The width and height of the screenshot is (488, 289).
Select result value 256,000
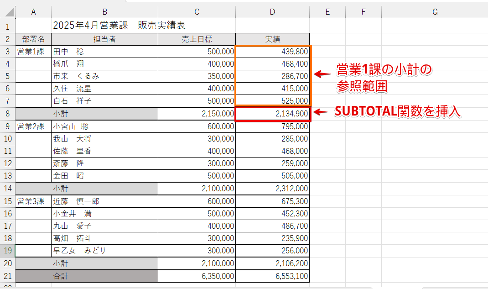point(272,250)
